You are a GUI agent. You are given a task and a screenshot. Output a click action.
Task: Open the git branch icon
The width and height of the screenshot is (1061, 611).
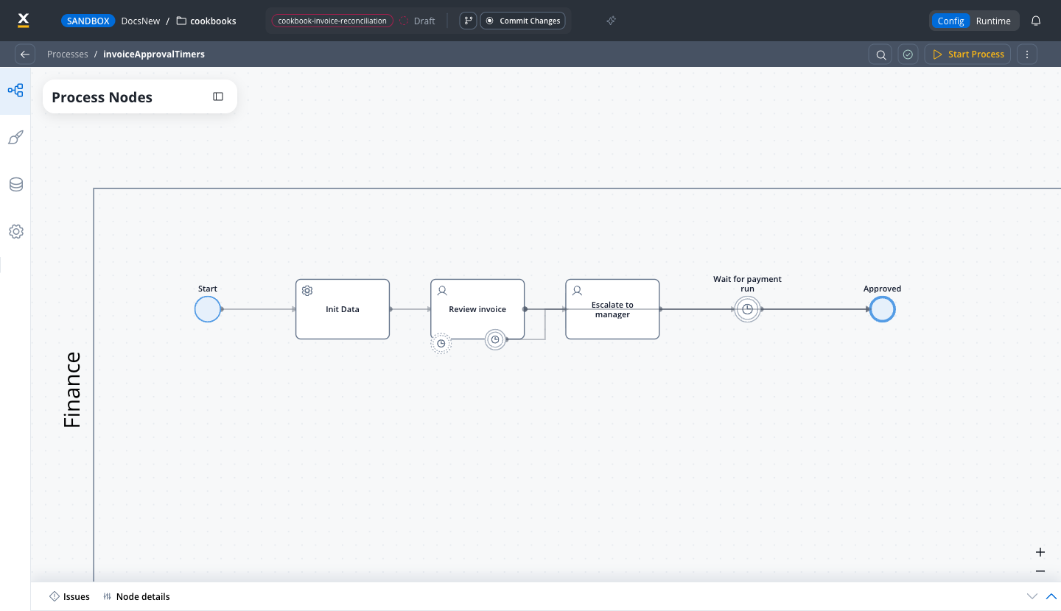pyautogui.click(x=468, y=21)
